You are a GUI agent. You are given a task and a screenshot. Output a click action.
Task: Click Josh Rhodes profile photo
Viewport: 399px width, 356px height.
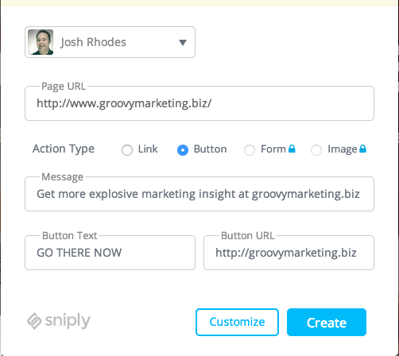pyautogui.click(x=41, y=42)
